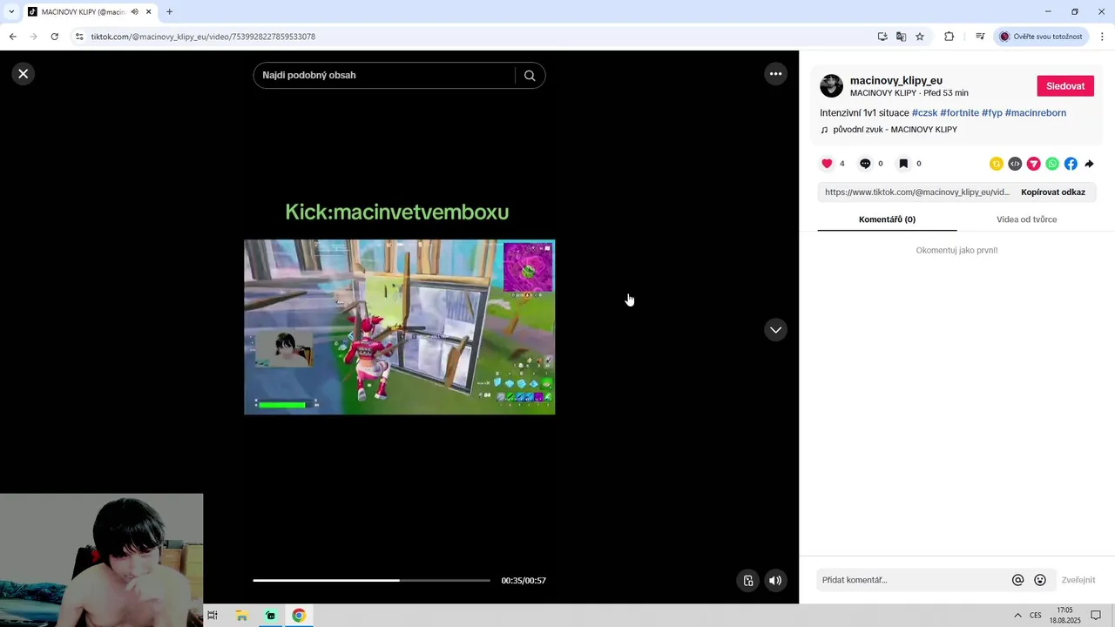Screen dimensions: 1115x627
Task: Open the macinovy_klipy_eu username link
Action: pyautogui.click(x=896, y=80)
